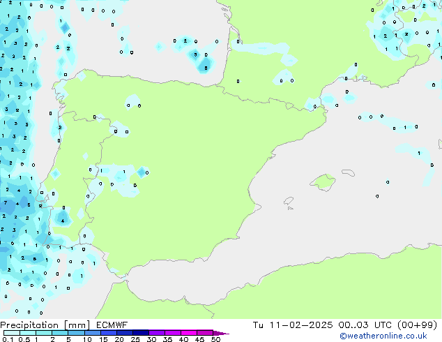Screen dimensions: 442x342
Task: Click the '15' legend scale label
Action: (103, 339)
